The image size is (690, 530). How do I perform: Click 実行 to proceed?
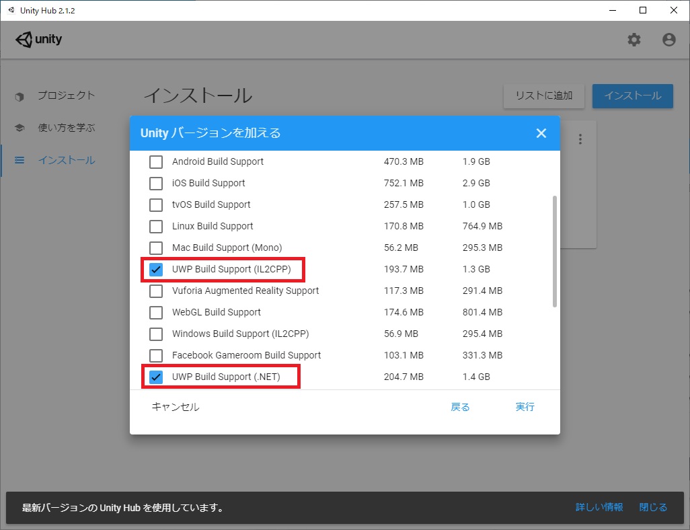[525, 407]
